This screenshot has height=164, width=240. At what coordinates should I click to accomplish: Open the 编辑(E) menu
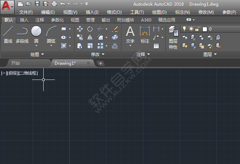(x=48, y=12)
